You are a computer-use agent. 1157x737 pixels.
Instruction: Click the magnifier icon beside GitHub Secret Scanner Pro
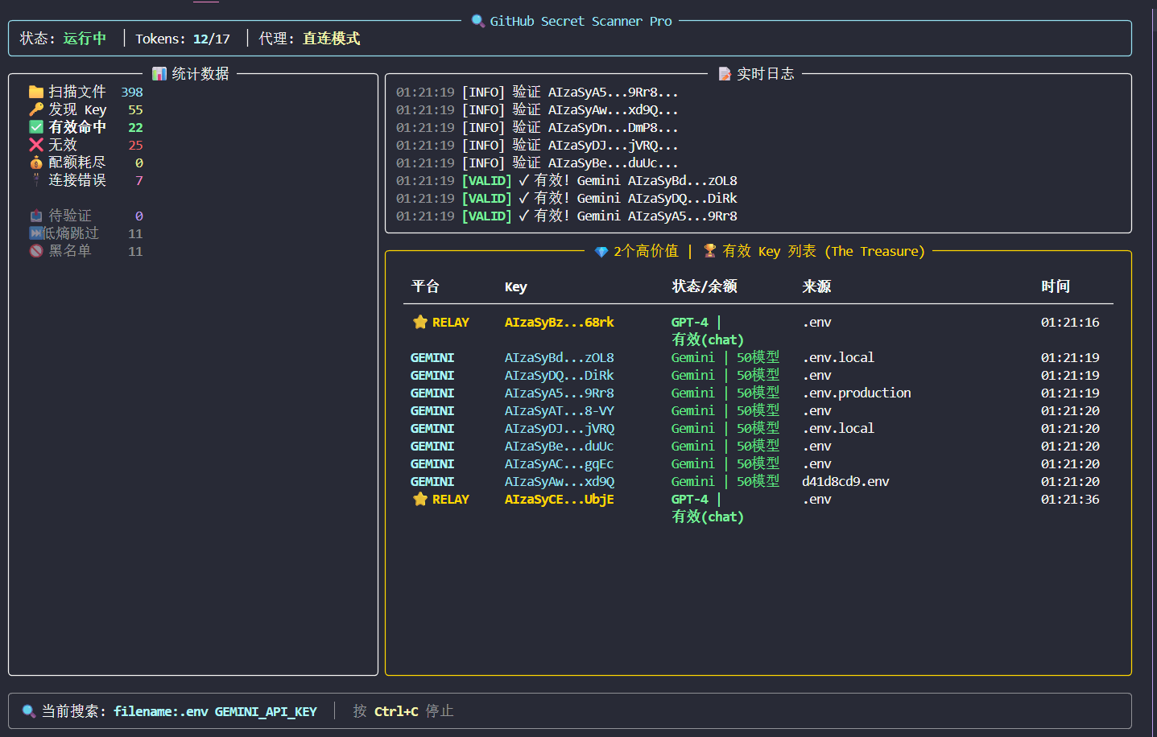point(478,21)
